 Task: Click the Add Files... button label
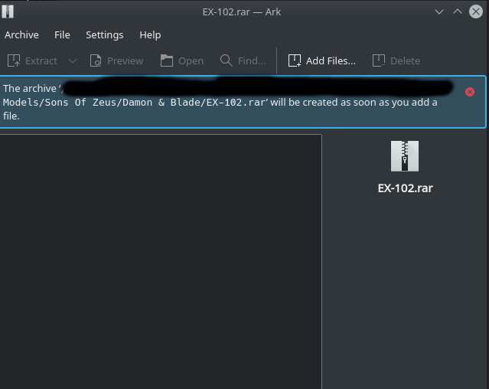pos(331,60)
